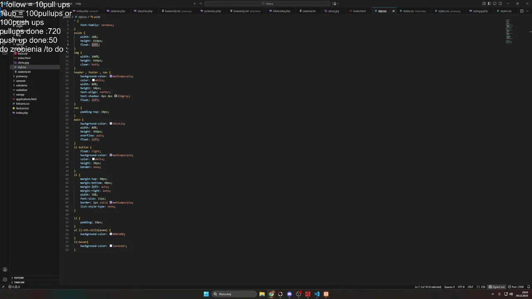Switch to the biblioteka.php tab
This screenshot has height=299, width=532.
[x=280, y=11]
